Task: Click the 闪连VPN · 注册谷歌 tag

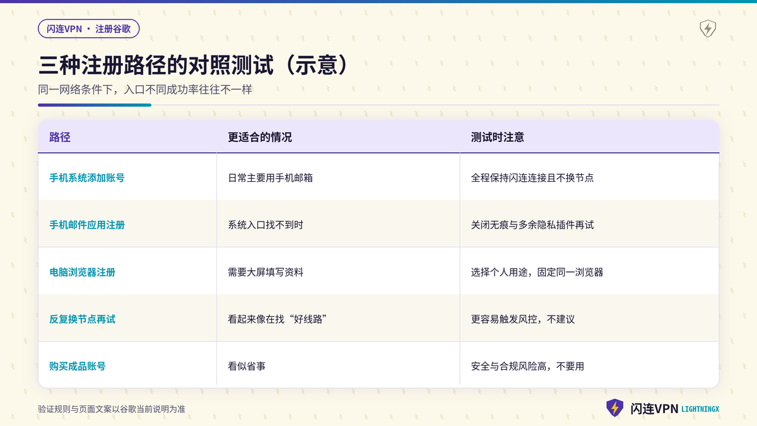Action: click(x=88, y=28)
